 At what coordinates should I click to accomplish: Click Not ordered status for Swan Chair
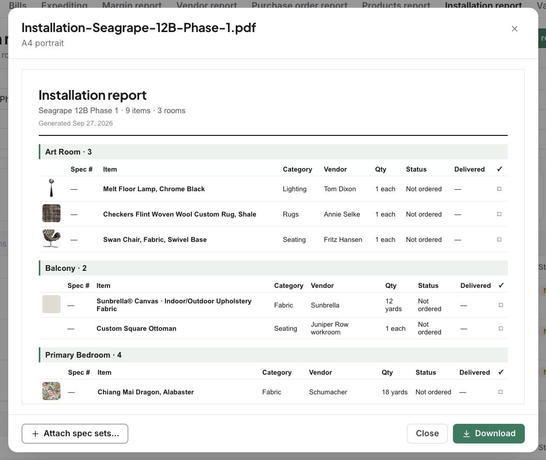coord(424,240)
